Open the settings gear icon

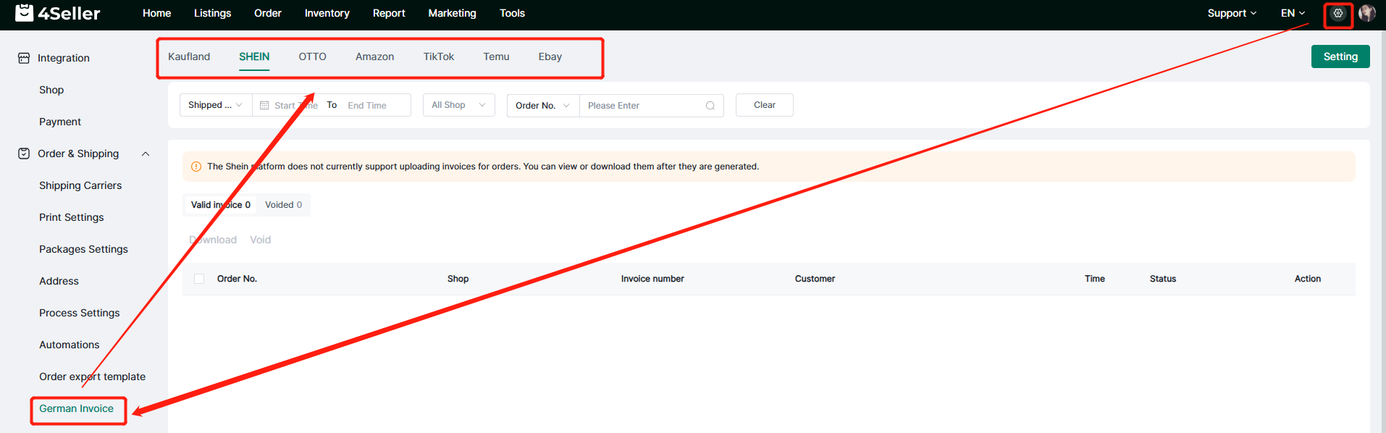pyautogui.click(x=1337, y=13)
